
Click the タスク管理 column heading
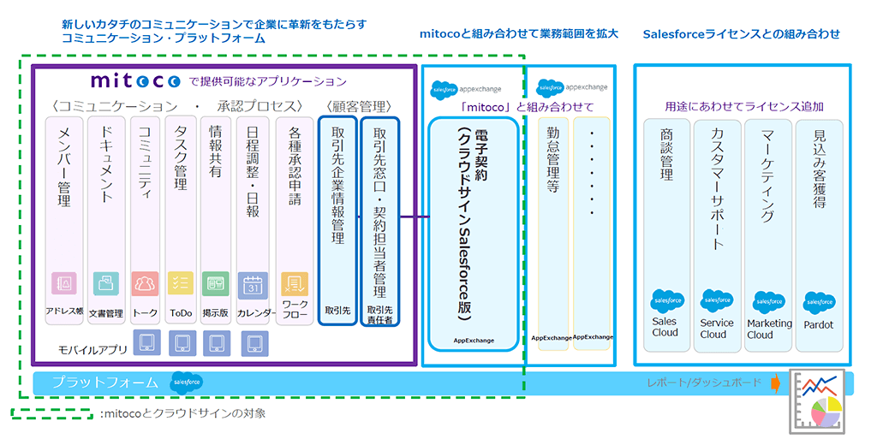coord(180,157)
